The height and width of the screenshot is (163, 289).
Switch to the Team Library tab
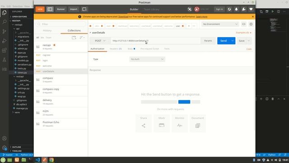[x=152, y=9]
